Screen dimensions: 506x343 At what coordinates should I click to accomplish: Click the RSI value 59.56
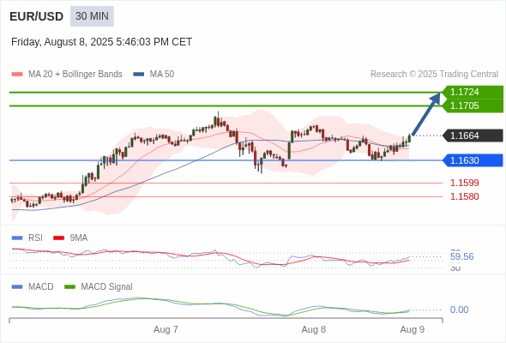(461, 257)
